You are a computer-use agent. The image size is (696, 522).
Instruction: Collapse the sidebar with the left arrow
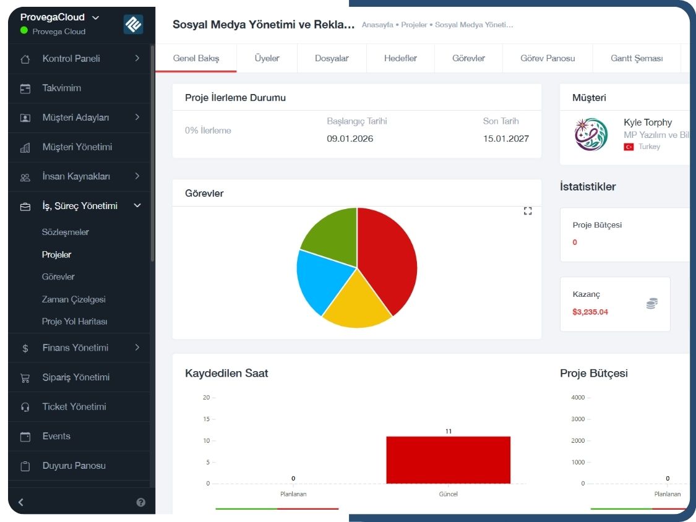click(21, 502)
